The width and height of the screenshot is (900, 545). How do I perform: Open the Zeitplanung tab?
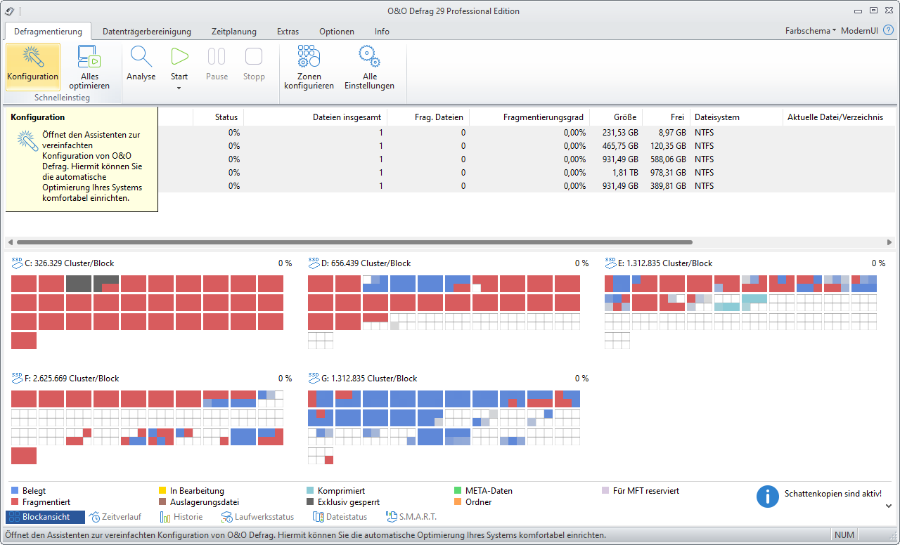234,32
